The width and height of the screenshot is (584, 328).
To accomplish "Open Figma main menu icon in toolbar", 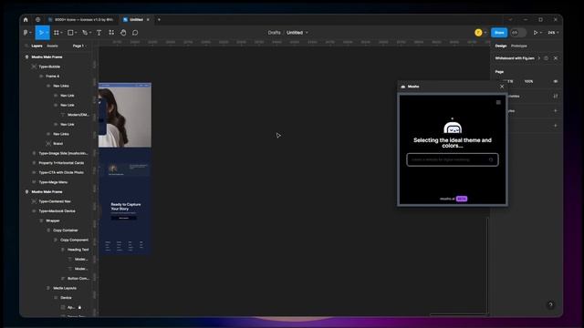I will coord(26,33).
